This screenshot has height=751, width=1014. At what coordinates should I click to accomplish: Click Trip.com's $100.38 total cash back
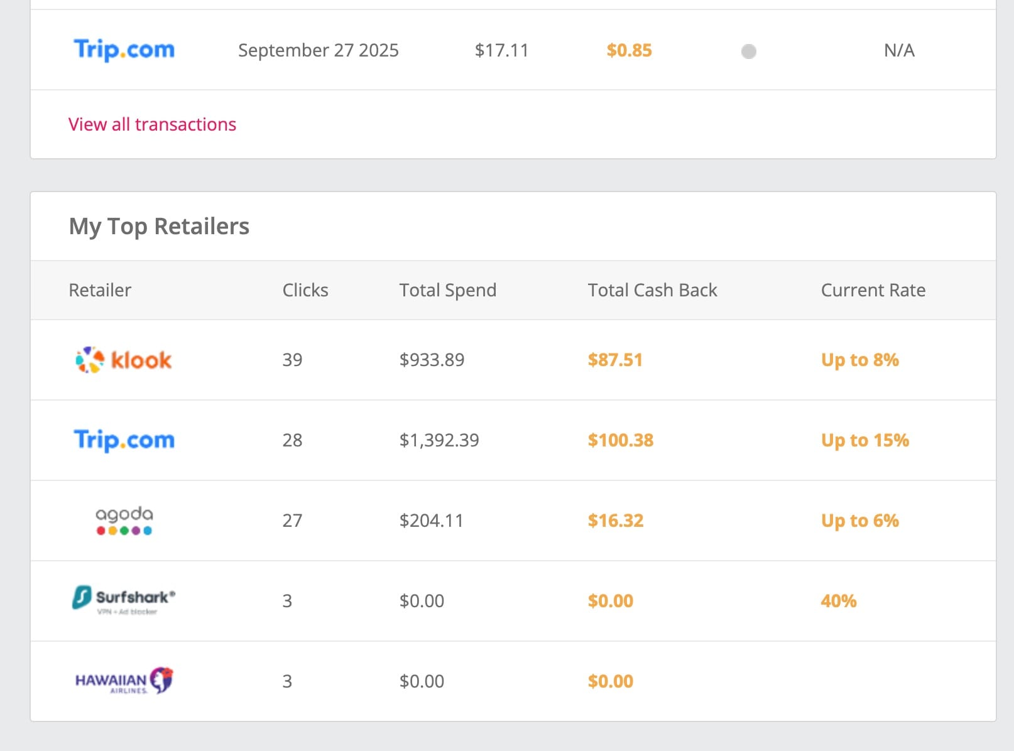[x=620, y=440]
